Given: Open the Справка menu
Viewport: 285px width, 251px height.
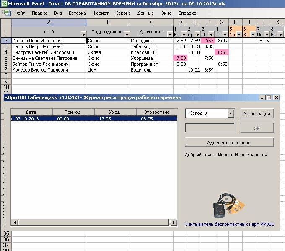Looking at the screenshot, I should (187, 13).
